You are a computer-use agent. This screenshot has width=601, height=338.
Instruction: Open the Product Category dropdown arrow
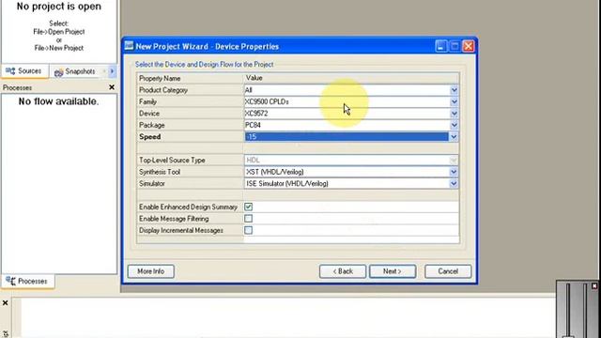click(x=454, y=90)
